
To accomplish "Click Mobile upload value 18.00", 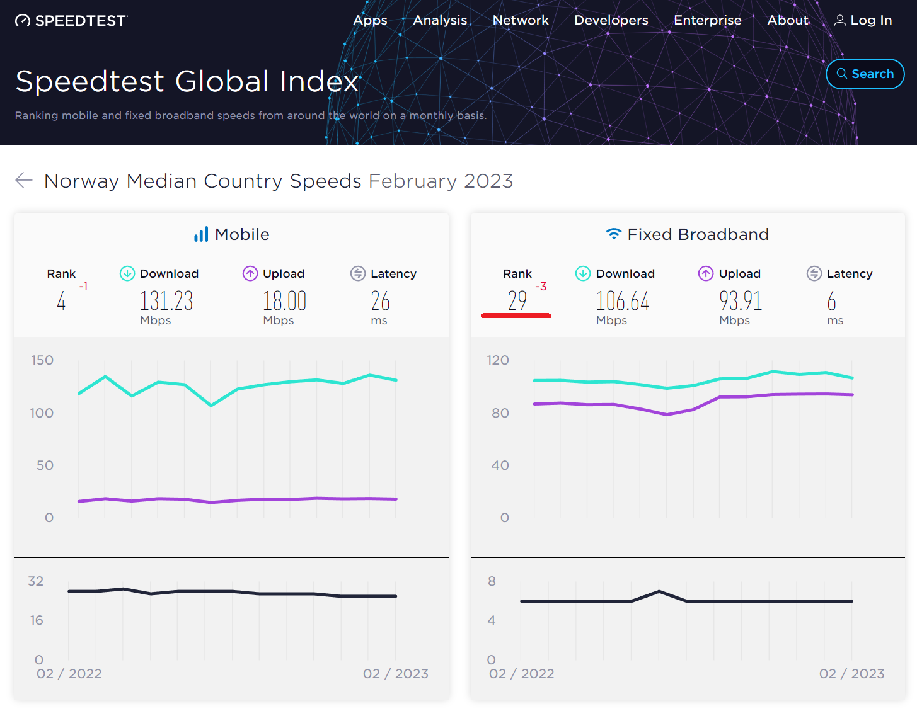I will (x=284, y=301).
